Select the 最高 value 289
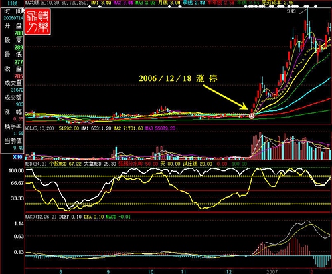Viewport: 332px width, 274px height. tap(19, 47)
